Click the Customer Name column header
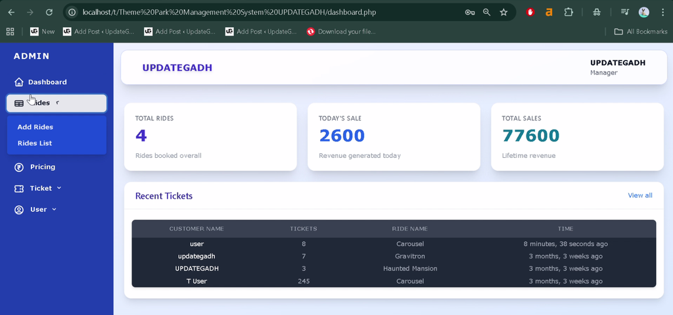The image size is (673, 315). (x=197, y=229)
